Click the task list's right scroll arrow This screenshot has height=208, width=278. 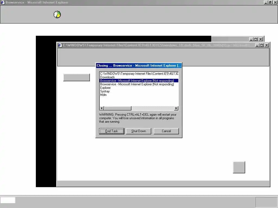coord(176,108)
